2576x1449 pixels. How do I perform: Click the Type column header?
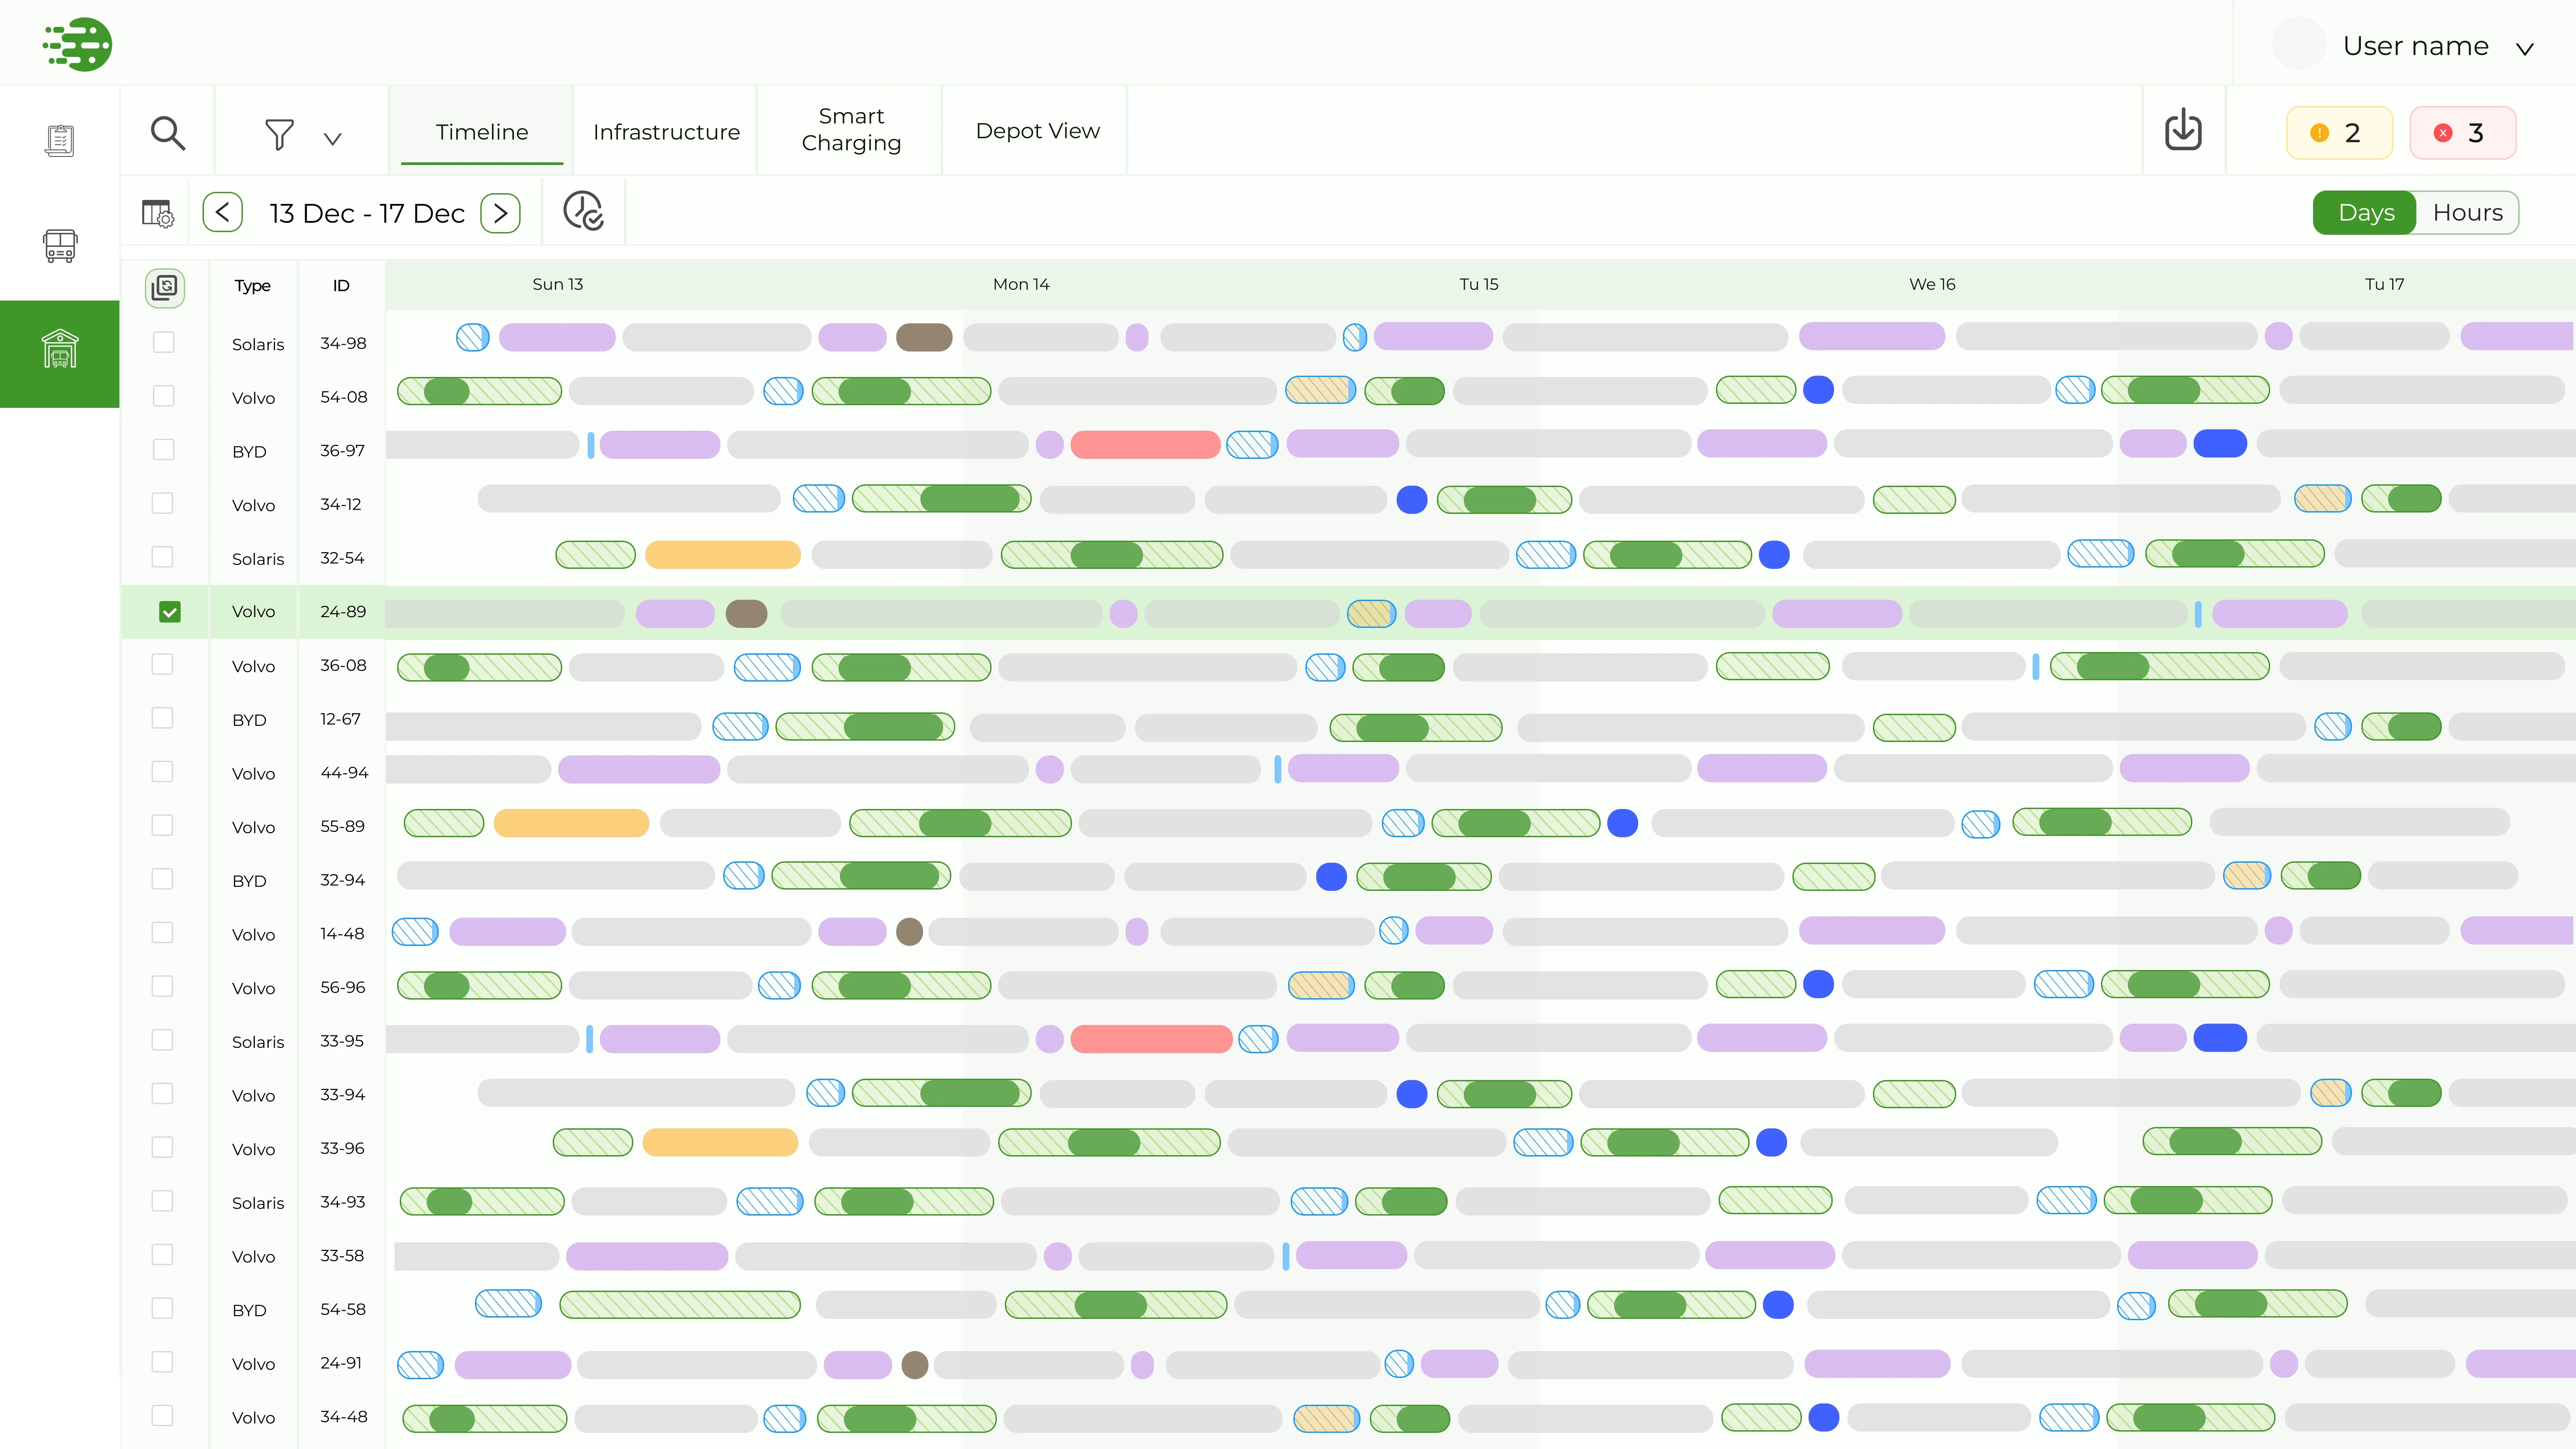pyautogui.click(x=253, y=286)
